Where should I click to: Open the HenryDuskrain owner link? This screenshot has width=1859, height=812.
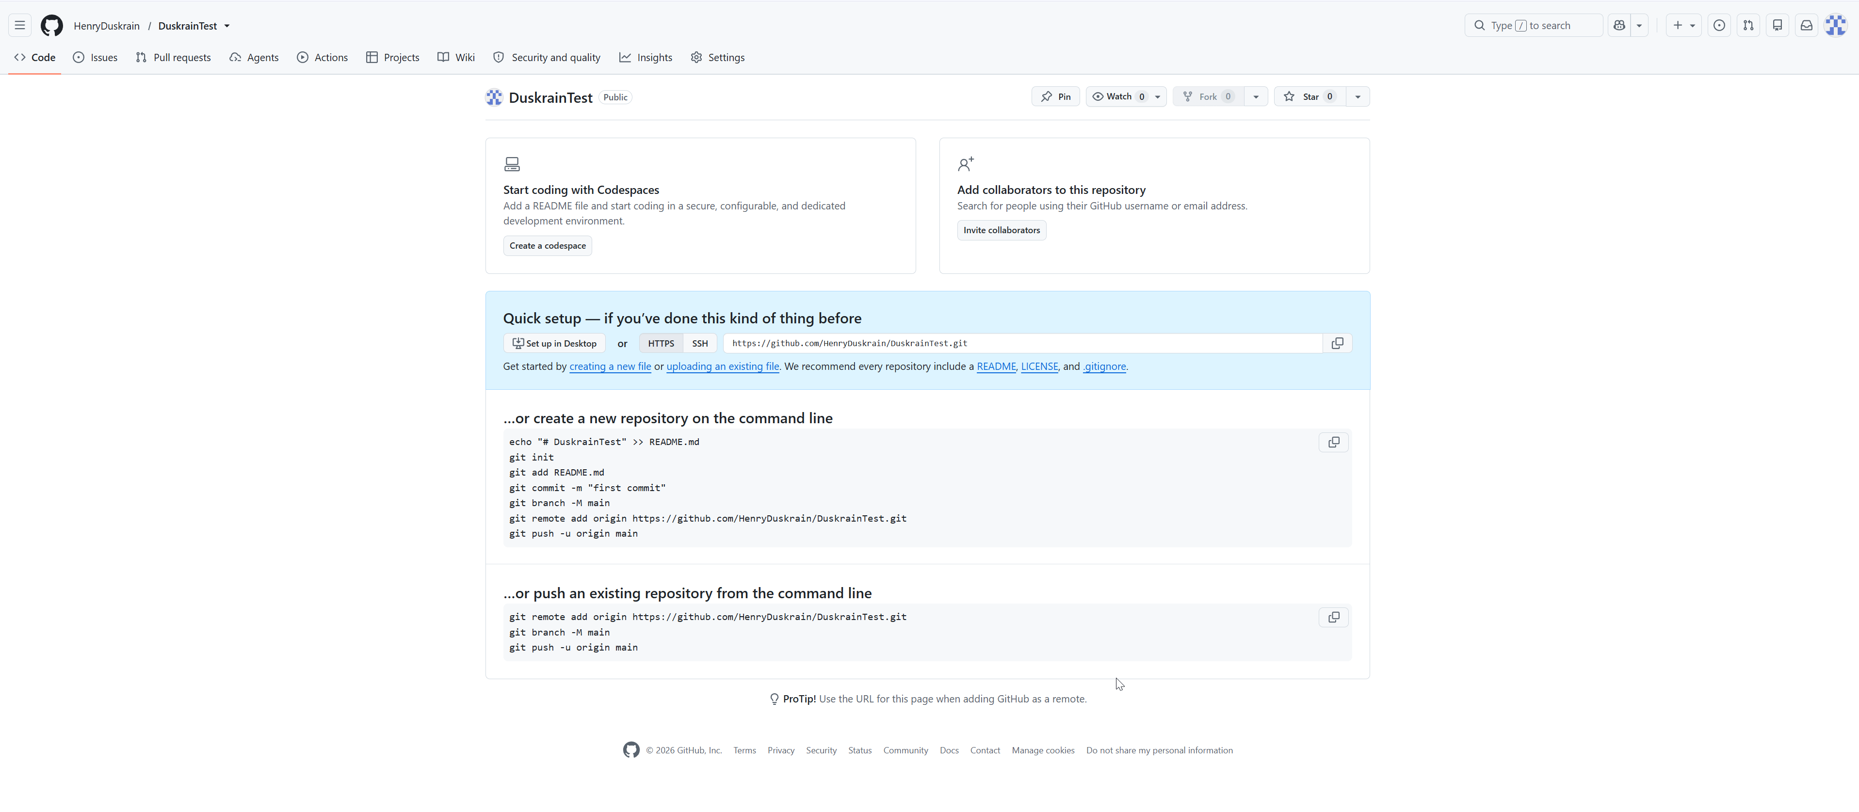pos(107,26)
